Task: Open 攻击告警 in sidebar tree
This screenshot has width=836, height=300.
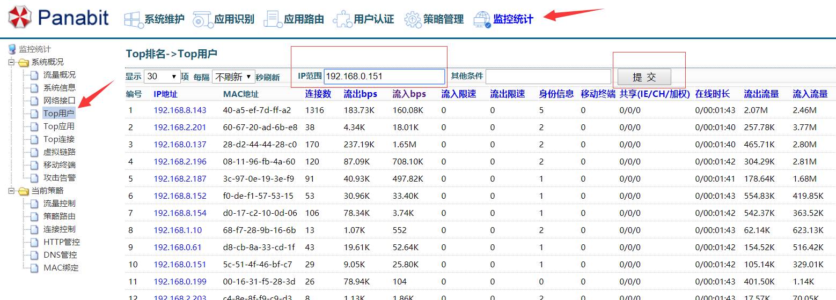Action: [60, 178]
